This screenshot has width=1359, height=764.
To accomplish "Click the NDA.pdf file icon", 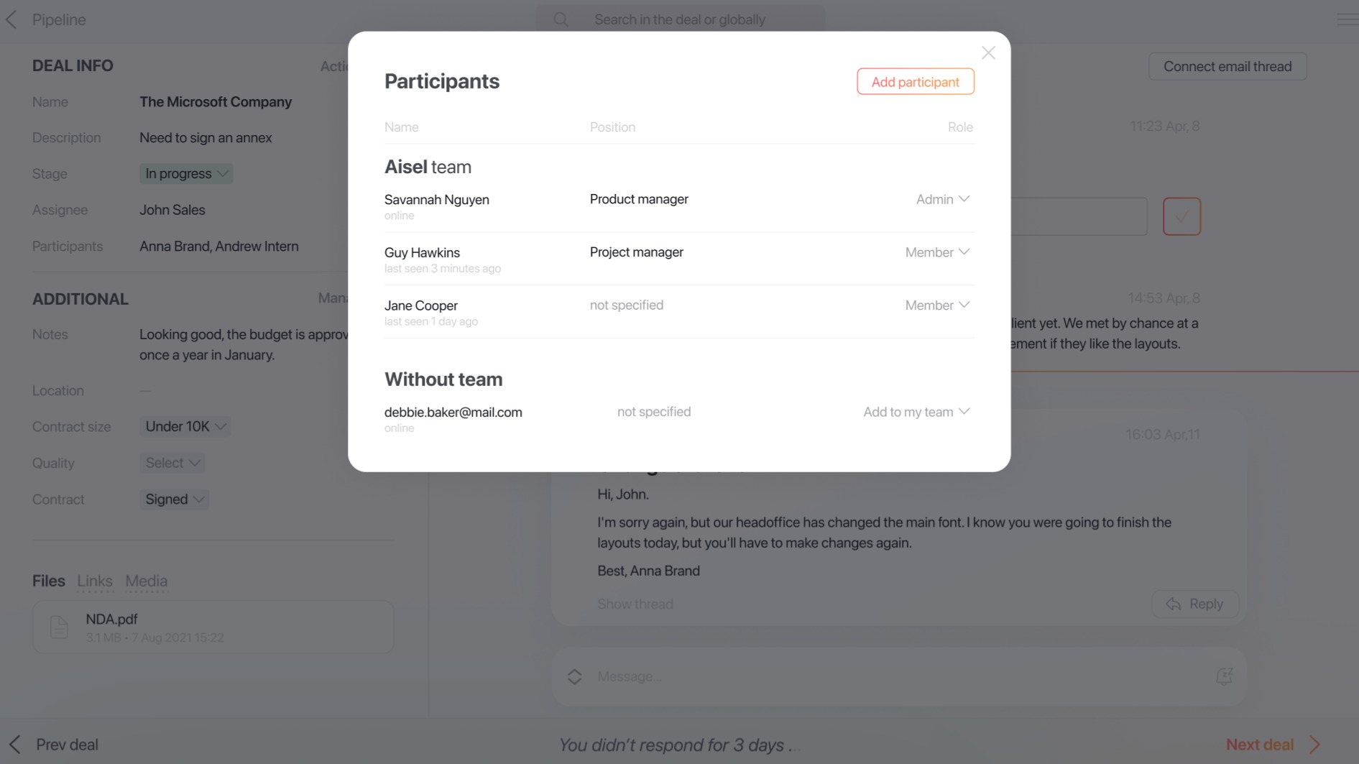I will [59, 627].
